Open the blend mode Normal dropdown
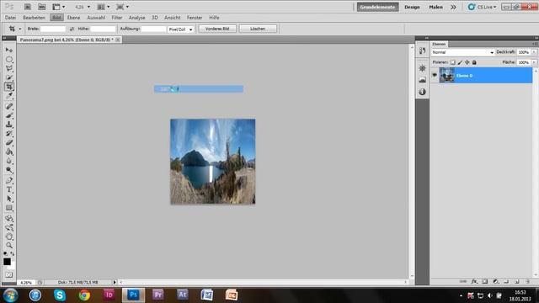539x303 pixels. (x=462, y=52)
